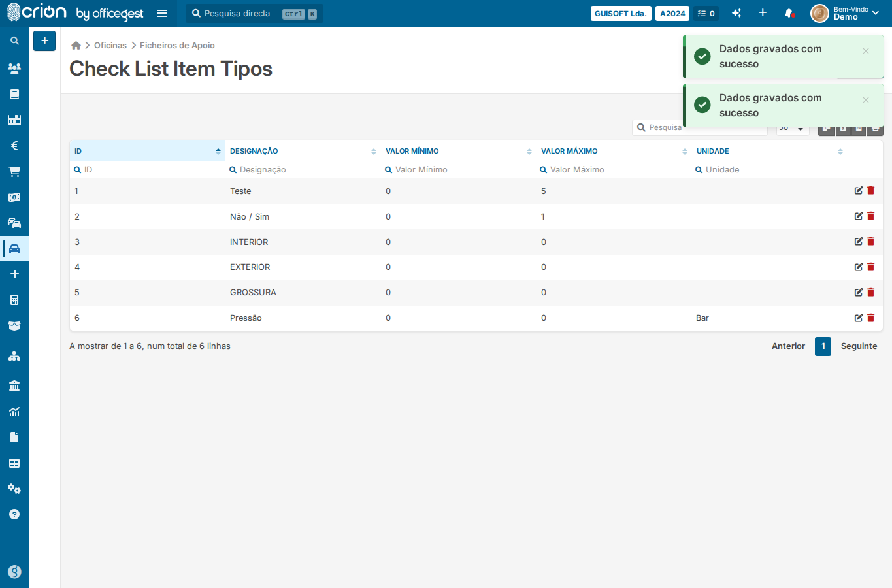This screenshot has height=588, width=892.
Task: Sort by the ID column header
Action: (x=147, y=151)
